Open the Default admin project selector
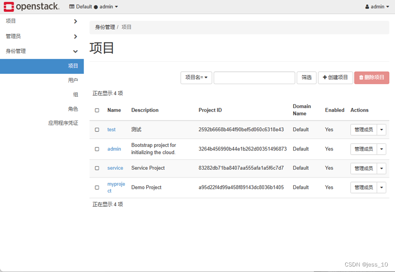Image resolution: width=395 pixels, height=272 pixels. (94, 6)
